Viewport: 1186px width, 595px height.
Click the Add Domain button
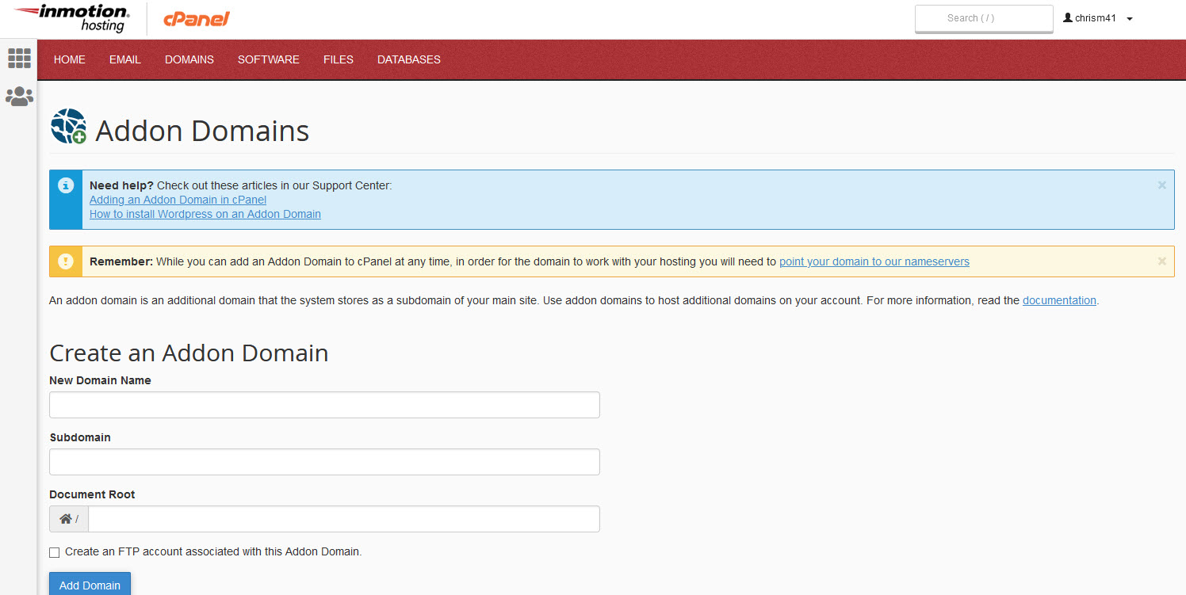pos(90,584)
